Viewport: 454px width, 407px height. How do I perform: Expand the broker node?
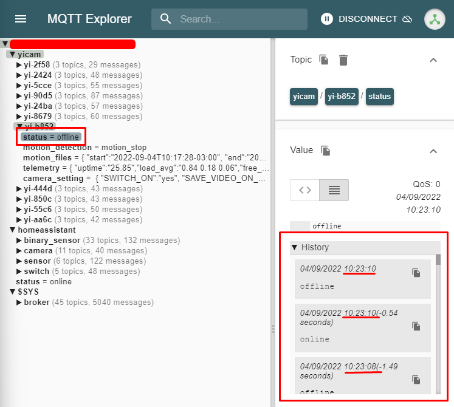(x=19, y=303)
